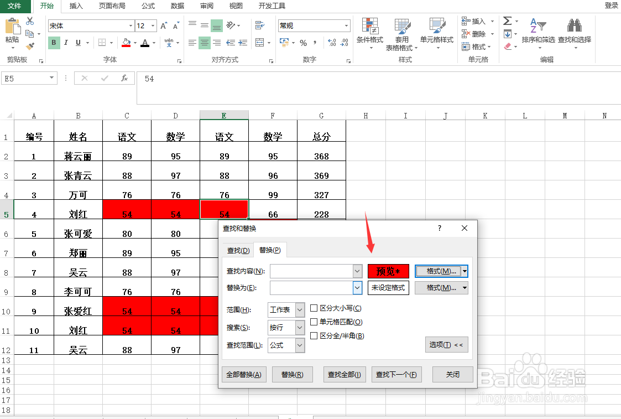
Task: Open Format as Table (套用表格格式)
Action: pos(402,35)
